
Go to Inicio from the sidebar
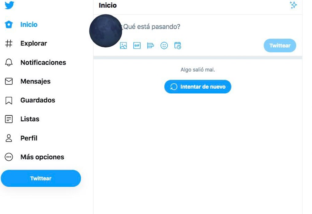(10, 24)
